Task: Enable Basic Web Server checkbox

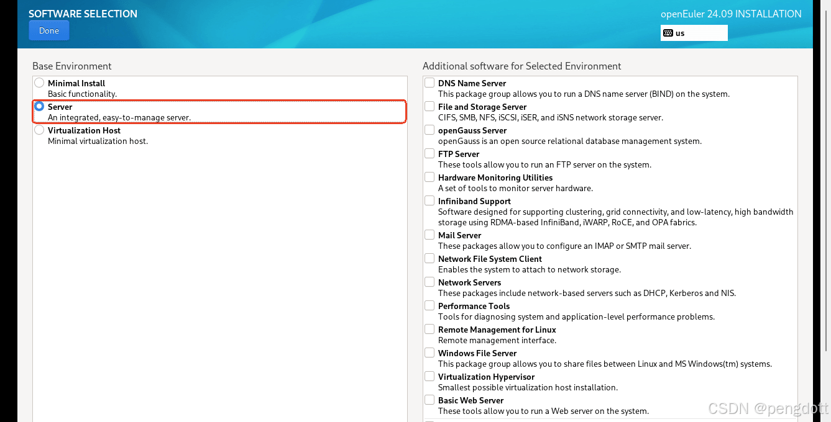Action: 429,400
